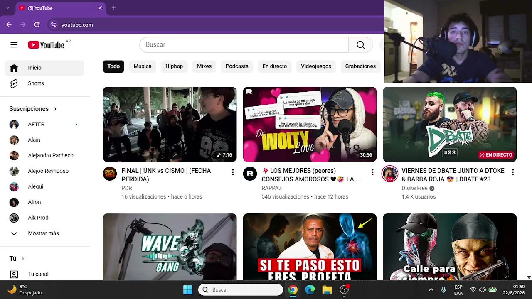Select the Todo filter chip
Screen dimensions: 532x299
click(x=113, y=66)
